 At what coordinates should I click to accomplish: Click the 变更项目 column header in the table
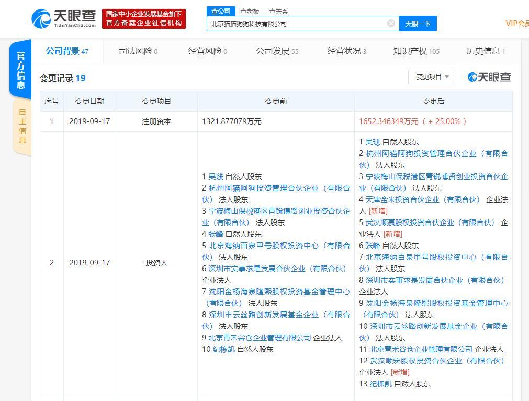click(156, 101)
